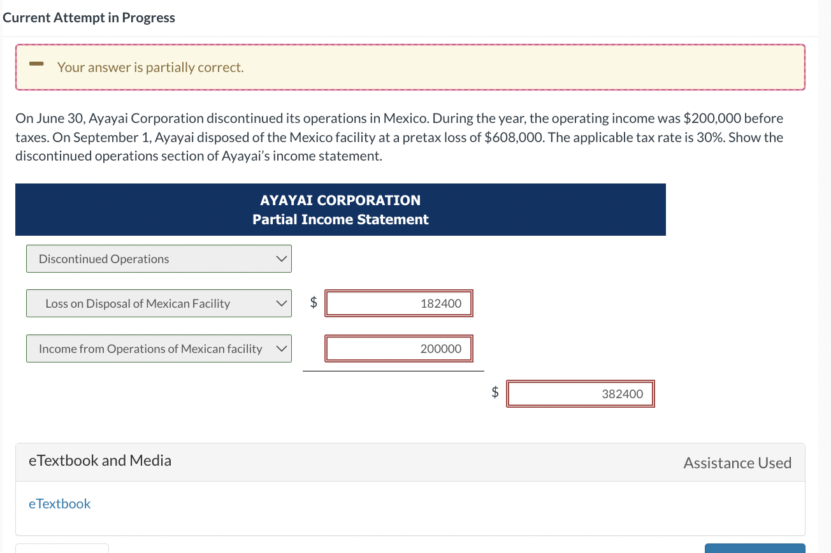Click the chevron beside Loss on Disposal label
This screenshot has height=553, width=831.
(280, 303)
